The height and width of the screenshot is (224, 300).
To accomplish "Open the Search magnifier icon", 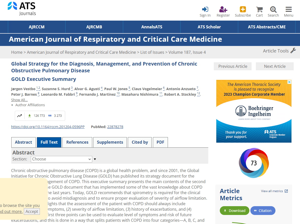I will point(273,10).
